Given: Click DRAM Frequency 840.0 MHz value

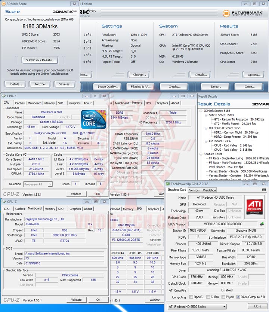Looking at the screenshot, I should [152, 134].
